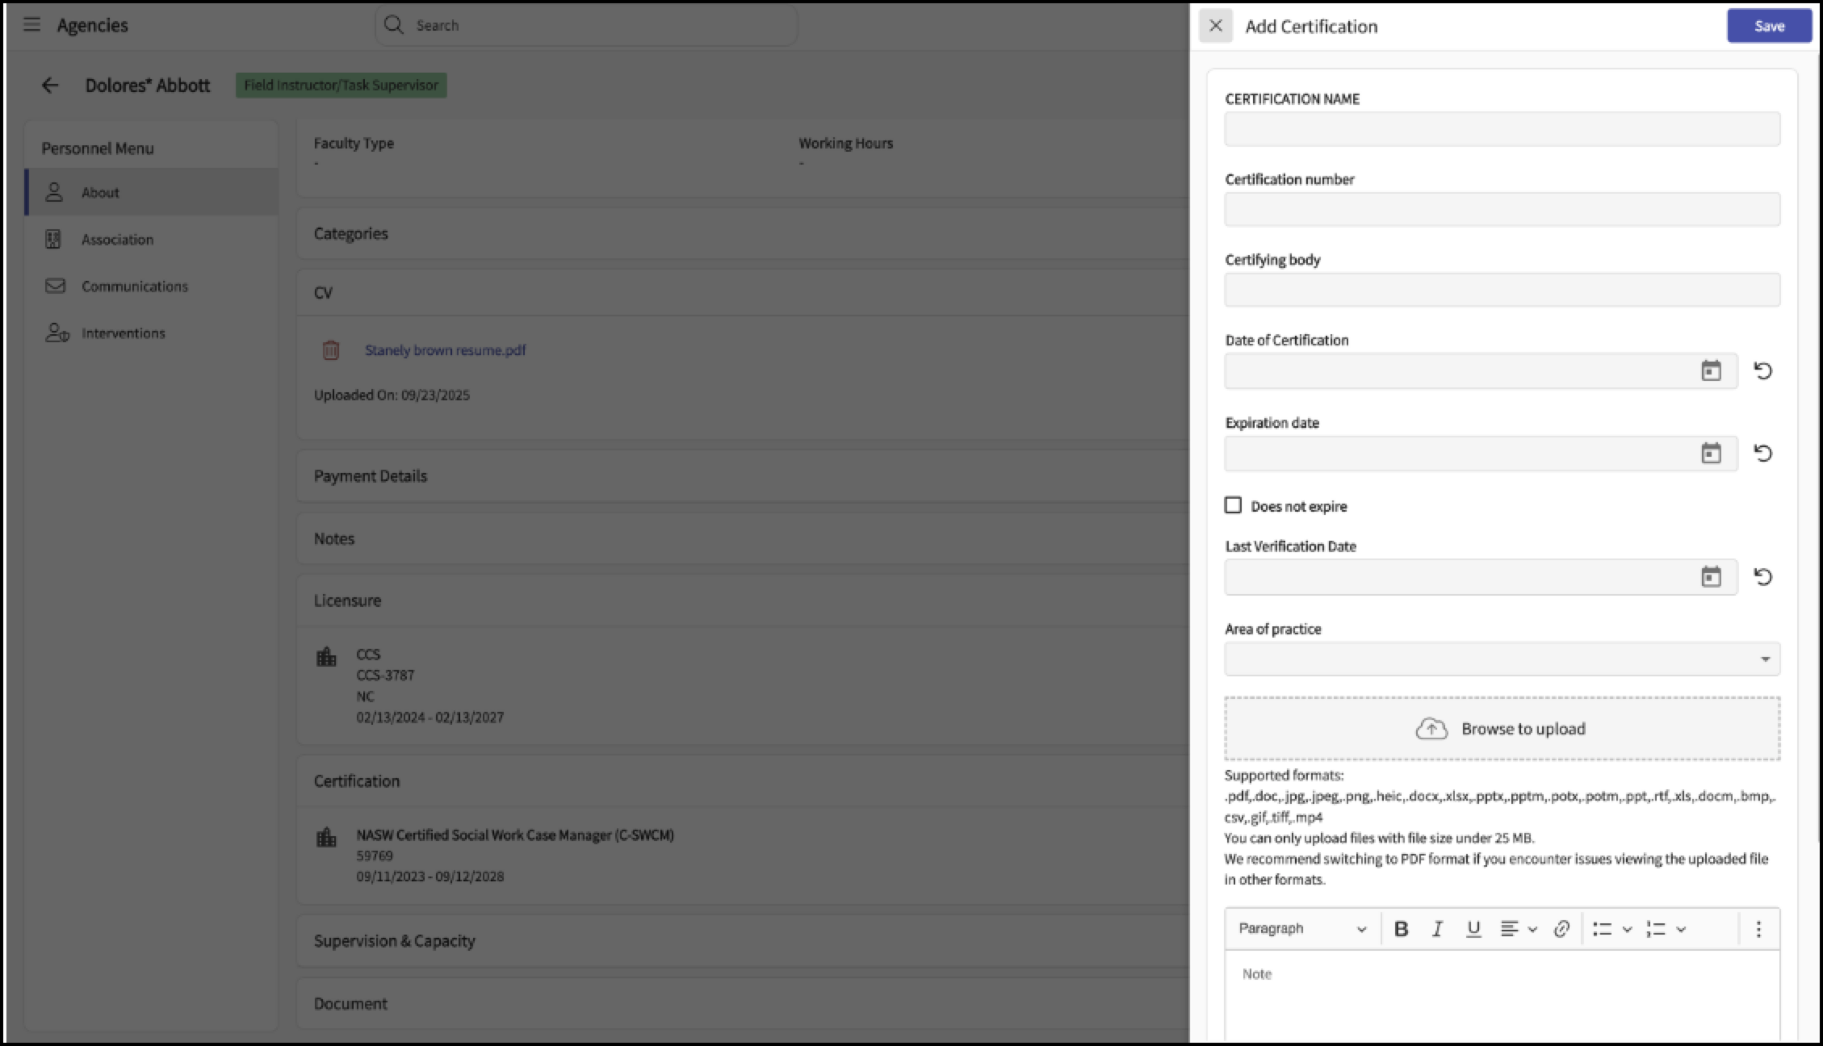Click the 02/13/2024 - 02/13/2027 licensure dates
The width and height of the screenshot is (1823, 1046).
tap(430, 717)
